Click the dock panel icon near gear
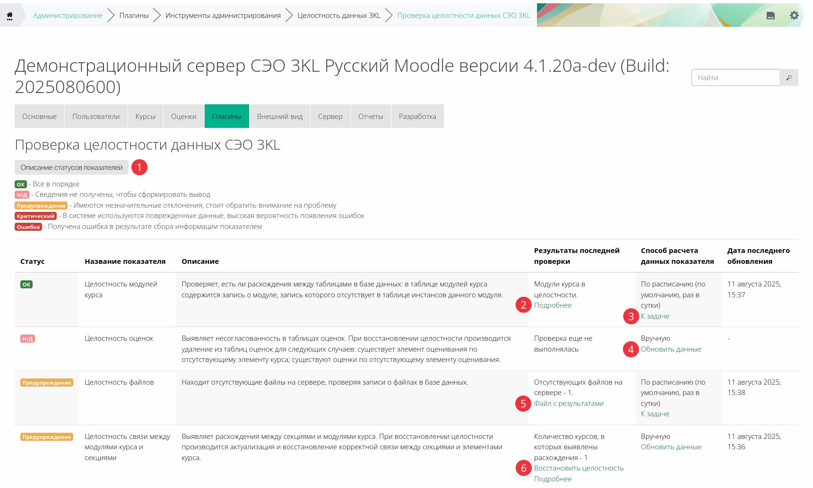This screenshot has height=488, width=813. (770, 16)
